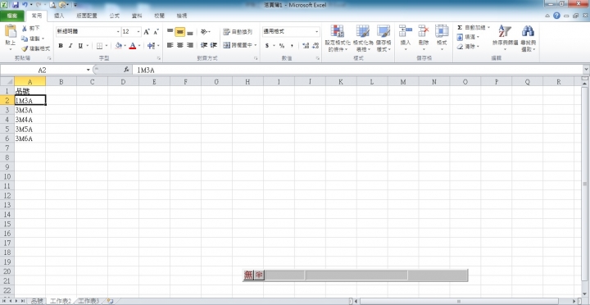
Task: Toggle align text left
Action: coord(170,45)
